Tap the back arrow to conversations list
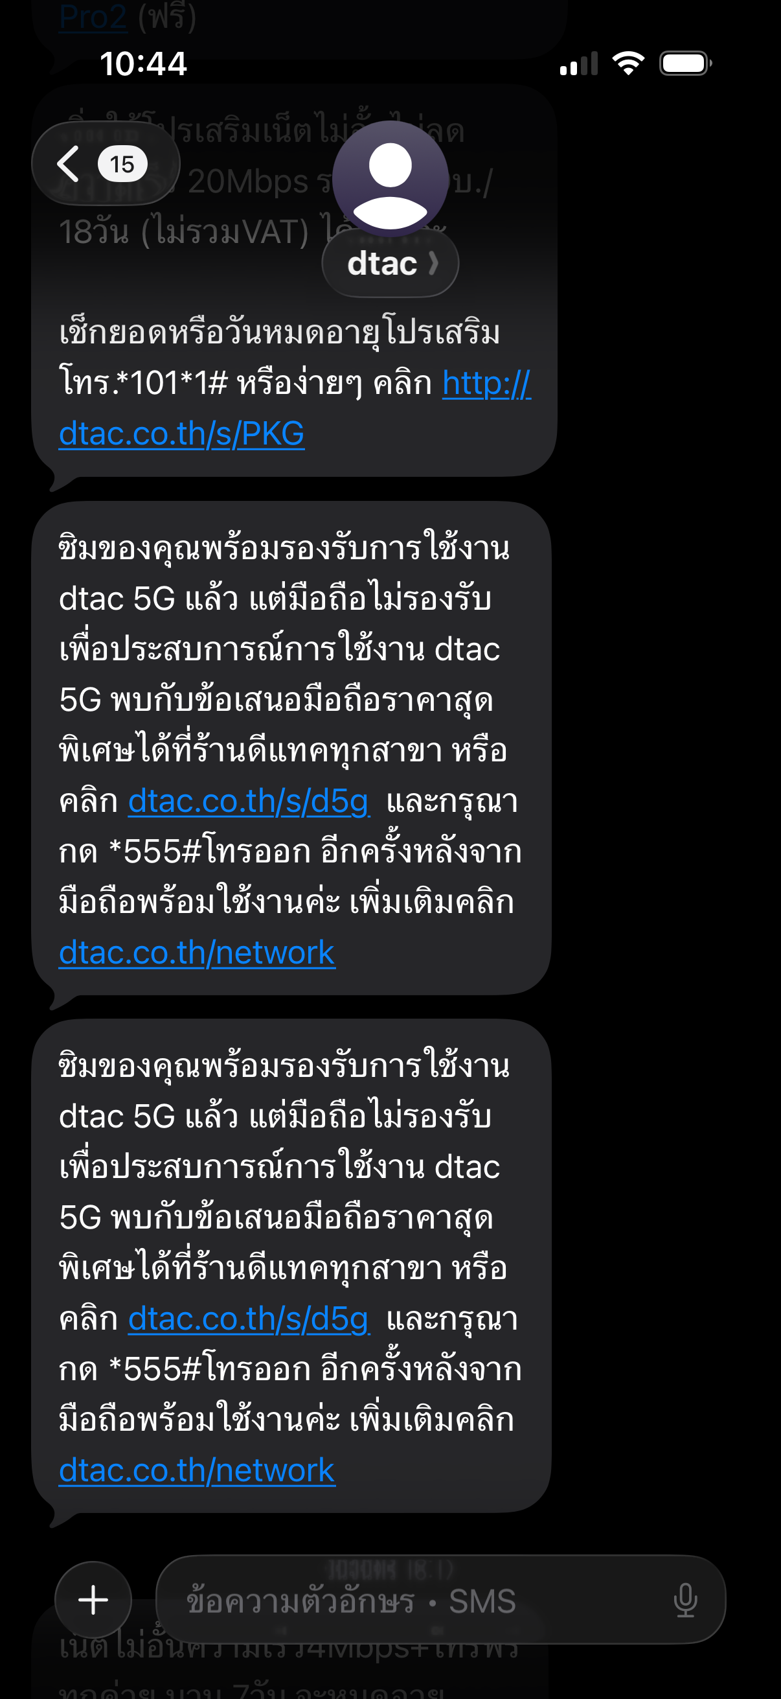The width and height of the screenshot is (781, 1699). point(69,163)
